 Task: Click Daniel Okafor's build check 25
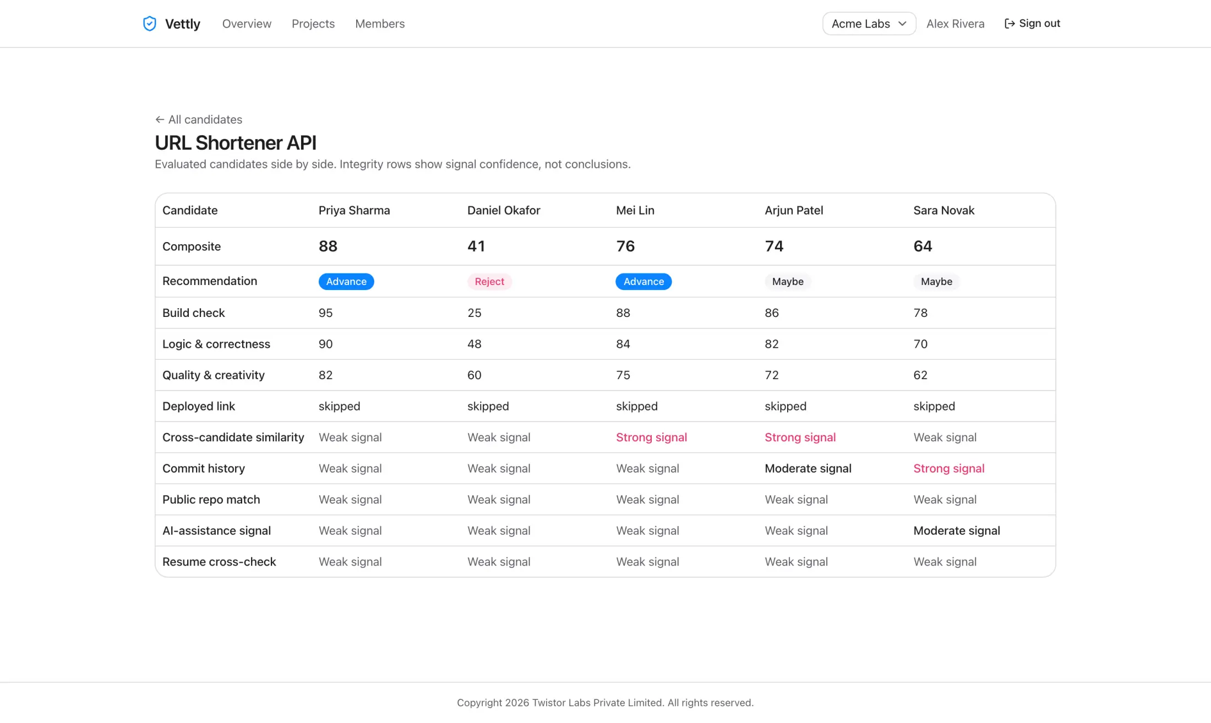click(474, 313)
